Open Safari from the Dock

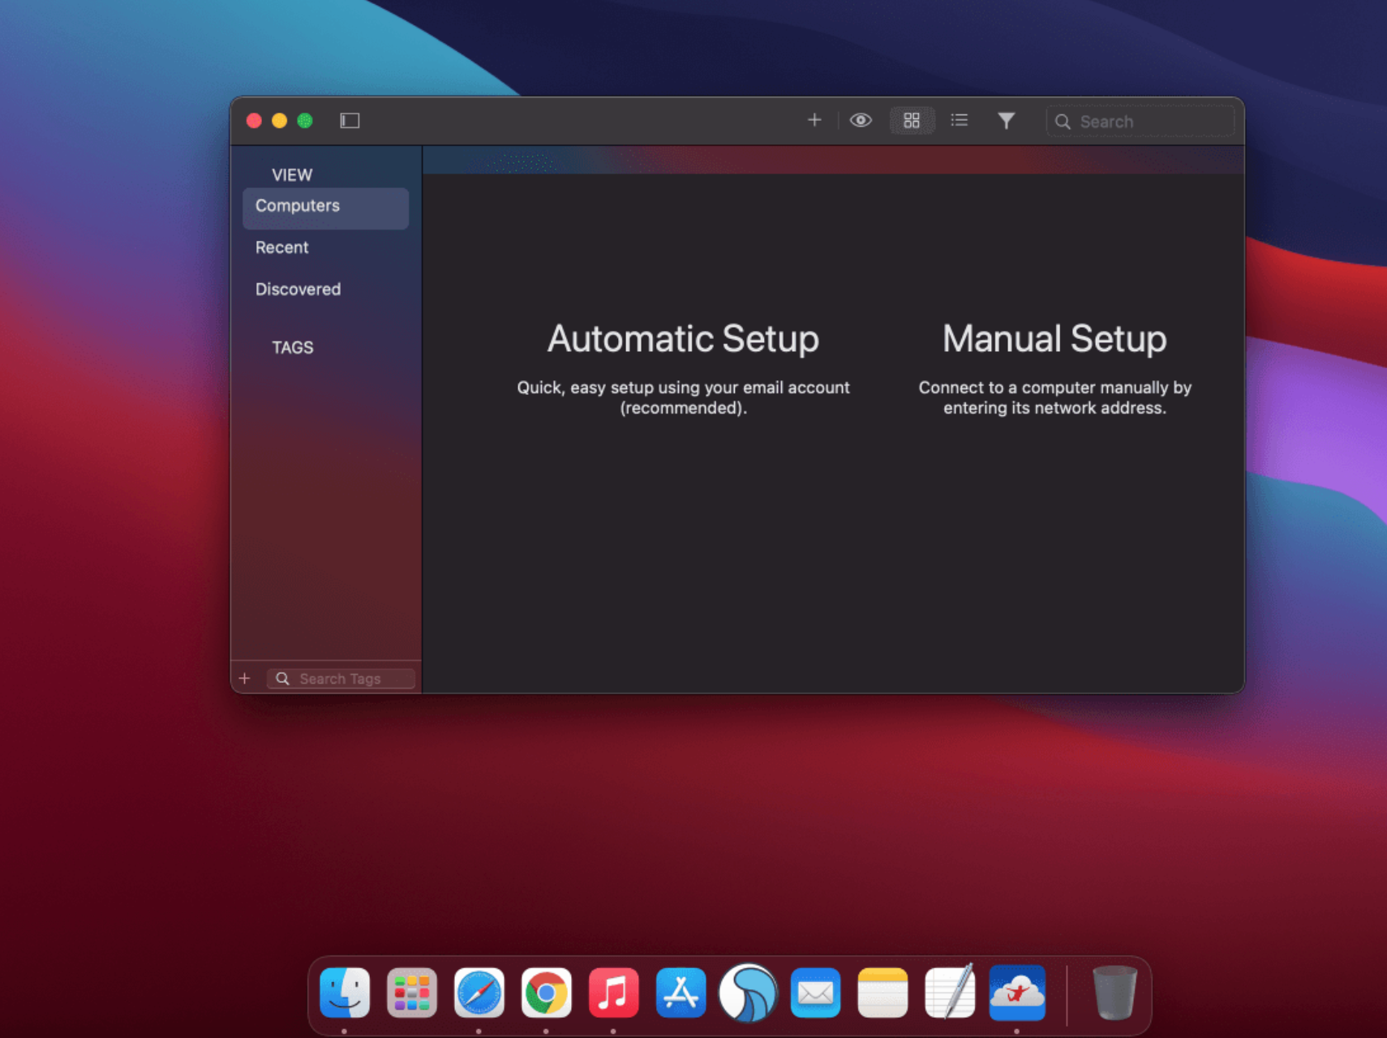479,991
